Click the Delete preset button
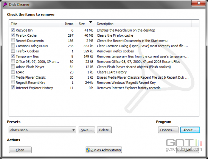The height and width of the screenshot is (159, 208). click(104, 130)
